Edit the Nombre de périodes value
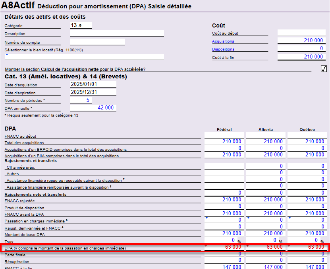This screenshot has height=269, width=330. 81,100
